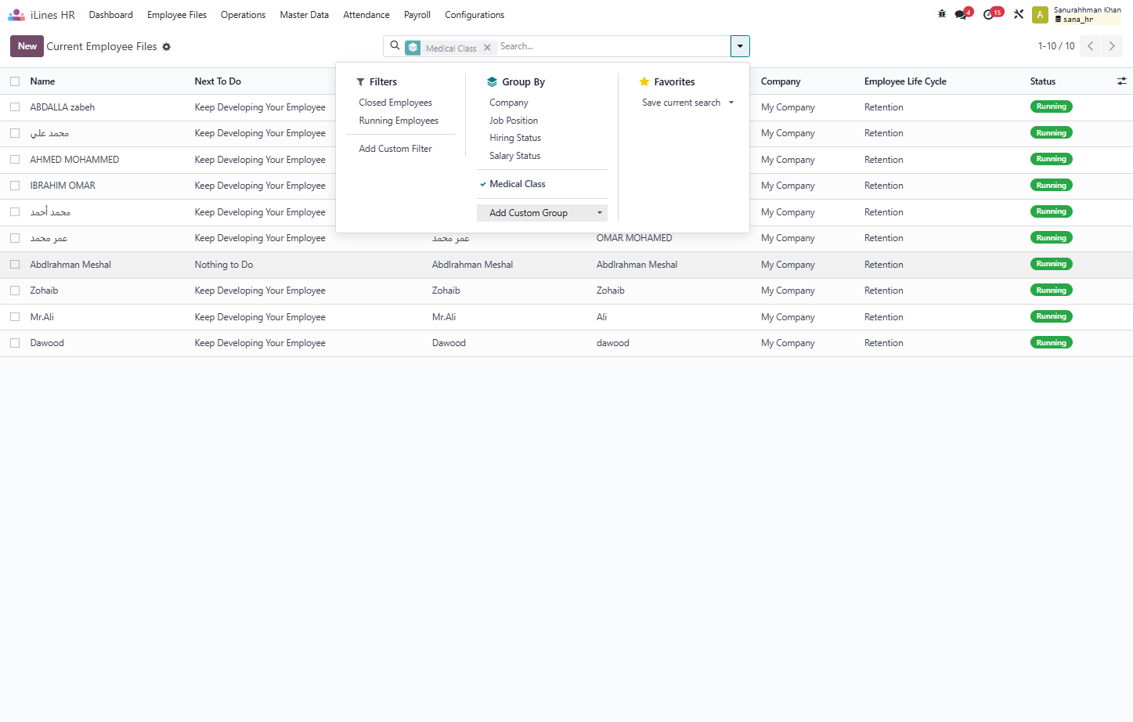The height and width of the screenshot is (722, 1133).
Task: Check the Dawood row checkbox
Action: [15, 343]
